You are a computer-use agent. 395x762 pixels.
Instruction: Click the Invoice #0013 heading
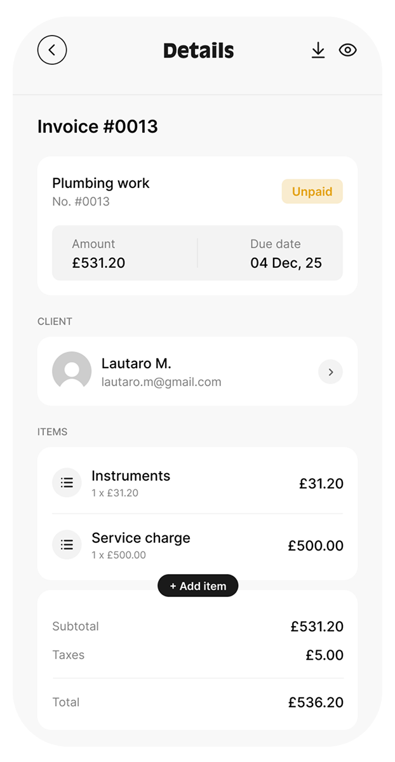(98, 126)
